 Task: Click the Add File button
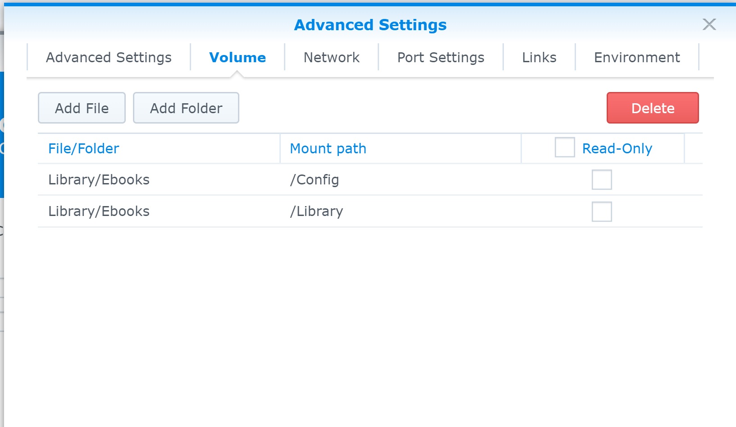[x=82, y=108]
